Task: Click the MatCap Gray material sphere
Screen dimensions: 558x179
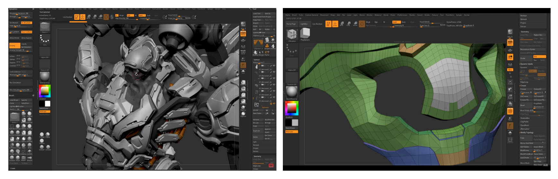Action: tap(45, 77)
